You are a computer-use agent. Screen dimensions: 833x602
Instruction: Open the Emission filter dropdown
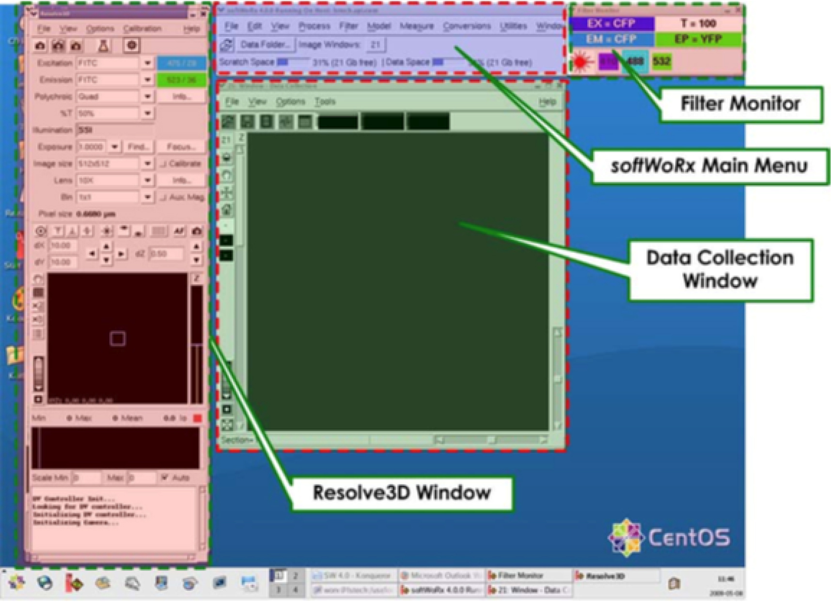click(x=147, y=79)
